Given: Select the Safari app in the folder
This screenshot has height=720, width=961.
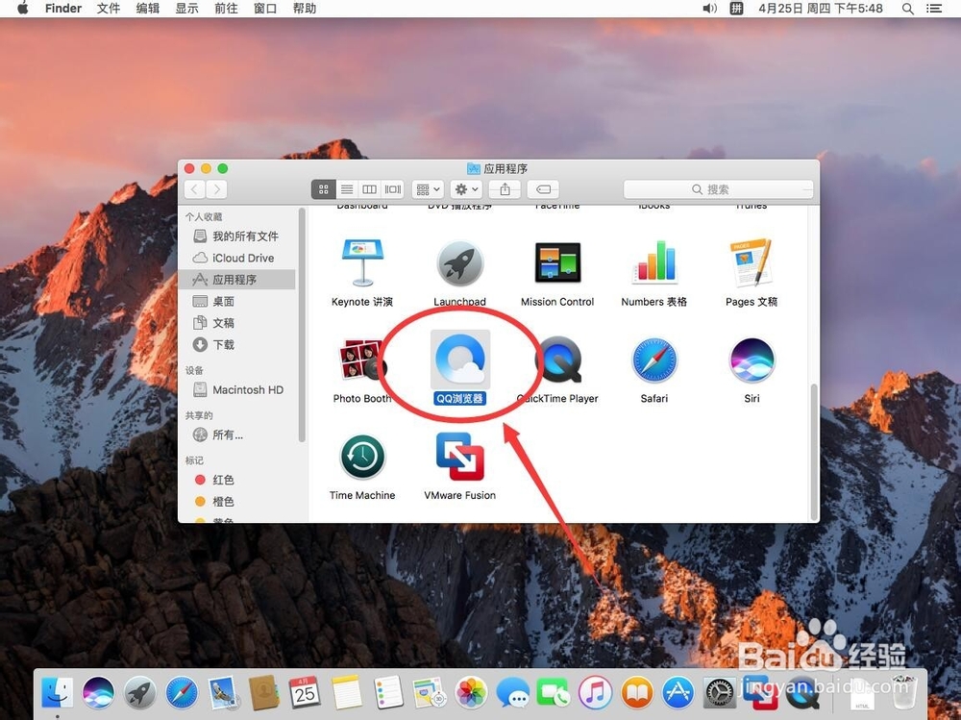Looking at the screenshot, I should click(654, 360).
